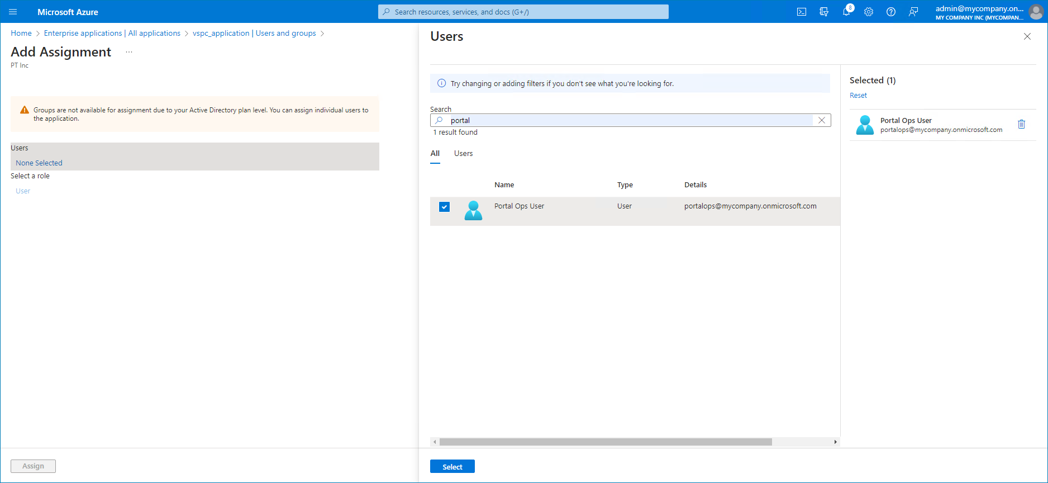Uncheck the Portal Ops User checkbox
The image size is (1048, 483).
444,207
